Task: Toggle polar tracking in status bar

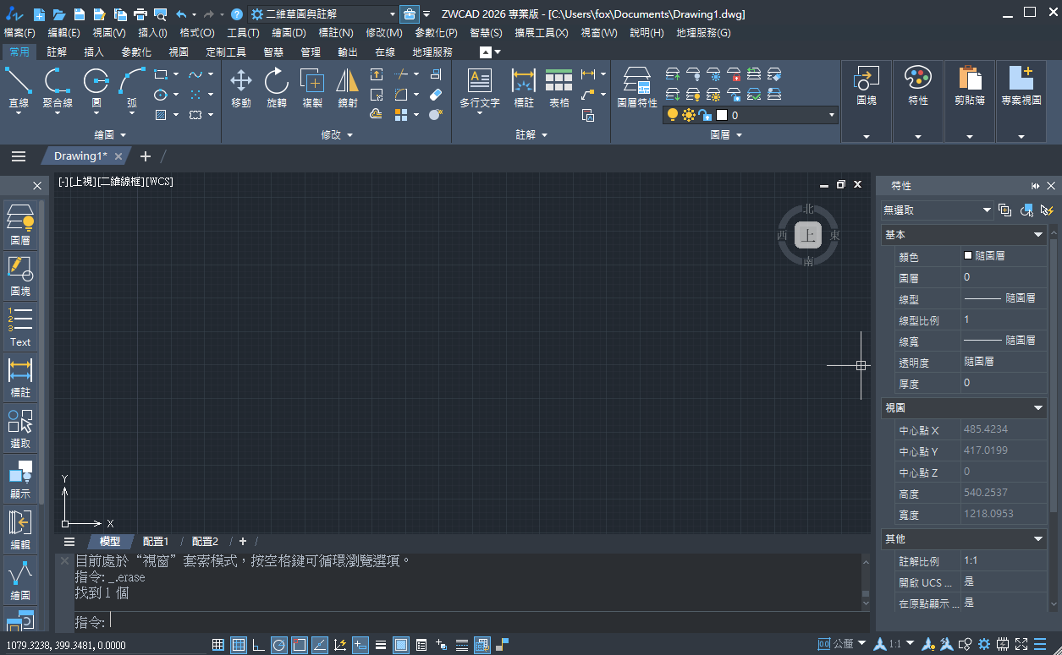Action: point(279,645)
